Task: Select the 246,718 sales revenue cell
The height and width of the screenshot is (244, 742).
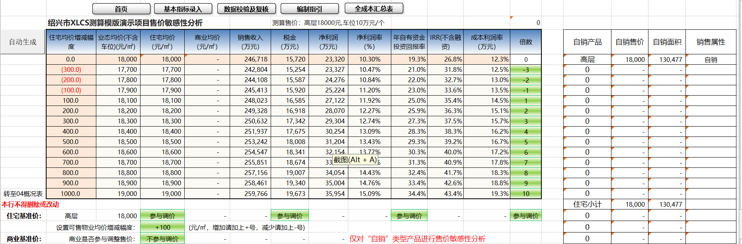Action: click(x=250, y=59)
